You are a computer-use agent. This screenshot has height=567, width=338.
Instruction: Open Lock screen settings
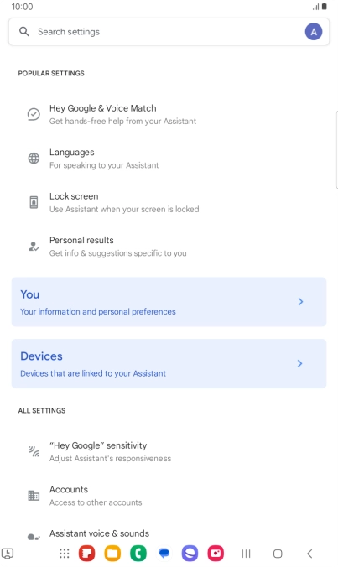pyautogui.click(x=169, y=202)
